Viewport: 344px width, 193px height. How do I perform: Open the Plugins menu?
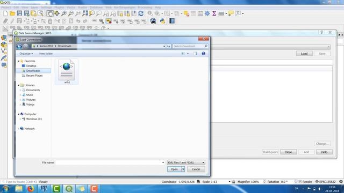[59, 8]
